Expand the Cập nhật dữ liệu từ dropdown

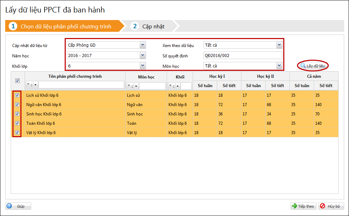143,45
